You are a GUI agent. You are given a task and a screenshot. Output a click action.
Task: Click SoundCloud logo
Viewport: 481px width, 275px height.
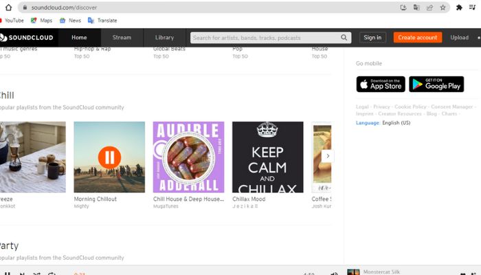pos(27,37)
